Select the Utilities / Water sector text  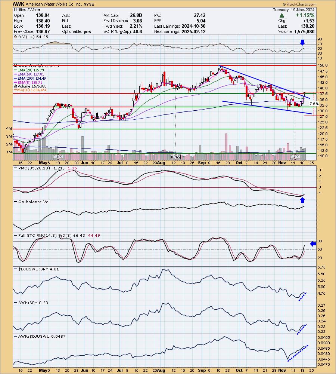[27, 10]
